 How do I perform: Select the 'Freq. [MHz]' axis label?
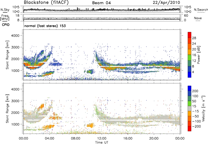tap(5, 18)
